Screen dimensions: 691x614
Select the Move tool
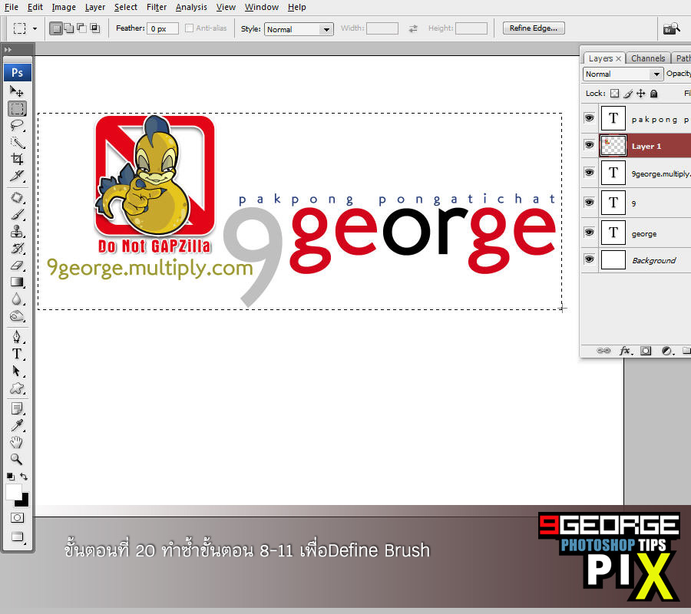pos(17,91)
